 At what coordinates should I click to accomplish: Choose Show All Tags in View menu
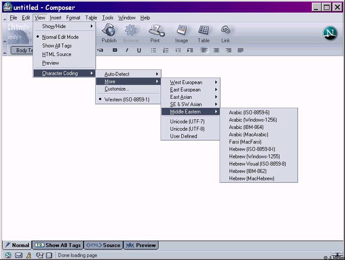pyautogui.click(x=65, y=46)
